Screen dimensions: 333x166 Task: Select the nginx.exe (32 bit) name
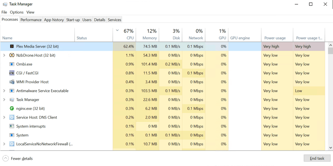(x=30, y=109)
